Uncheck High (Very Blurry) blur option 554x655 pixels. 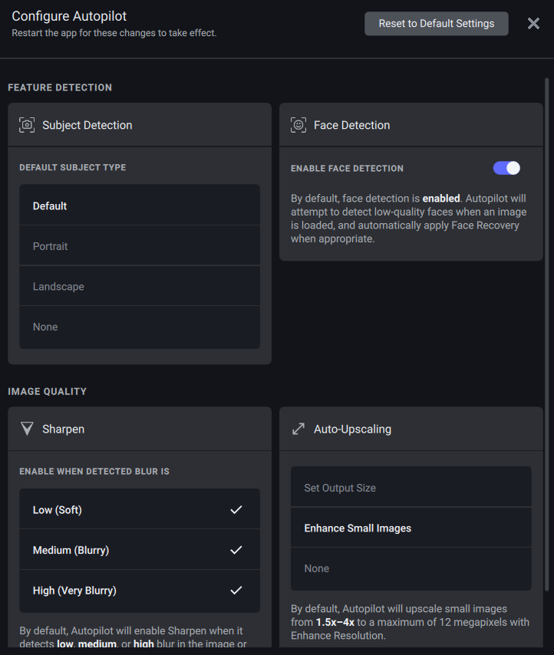140,591
